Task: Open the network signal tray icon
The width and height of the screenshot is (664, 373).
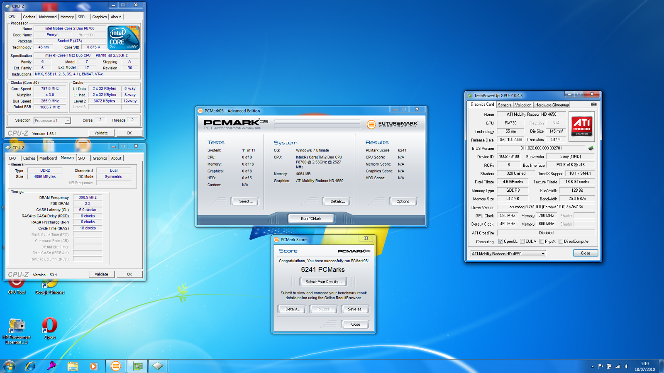Action: pyautogui.click(x=618, y=366)
